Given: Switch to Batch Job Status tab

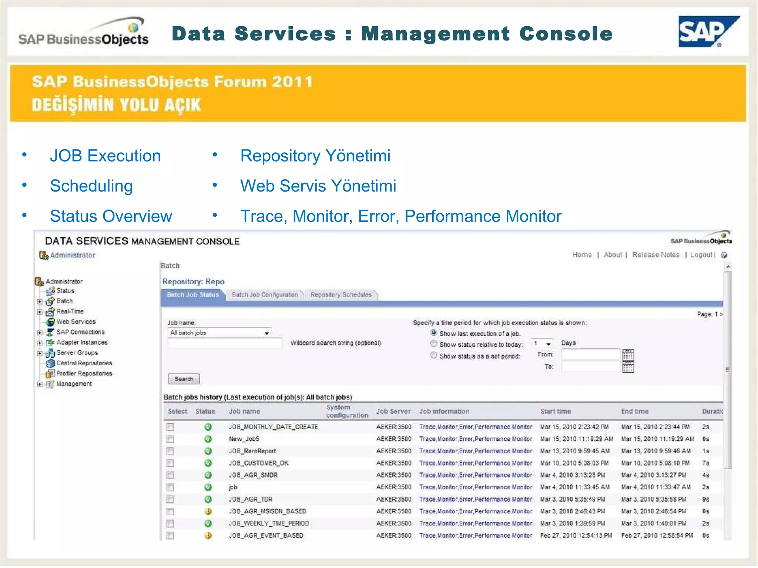Looking at the screenshot, I should click(x=193, y=295).
